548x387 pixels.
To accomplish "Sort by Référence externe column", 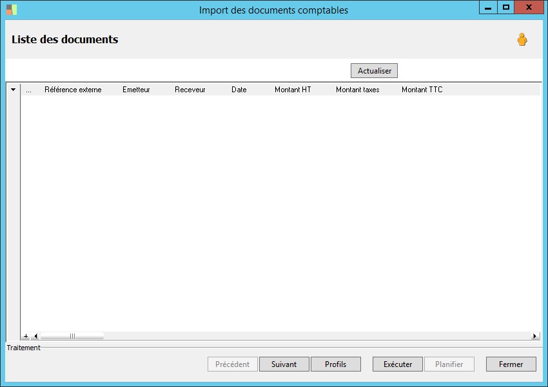I will 73,90.
